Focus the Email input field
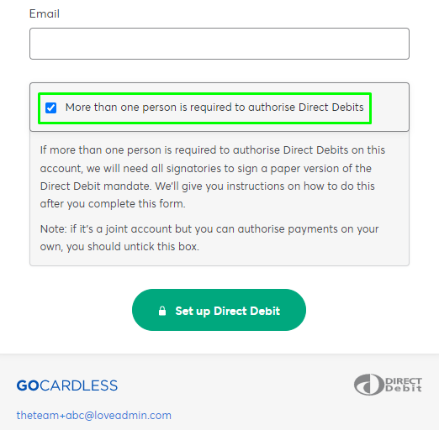Screen dimensions: 439x430 click(219, 44)
